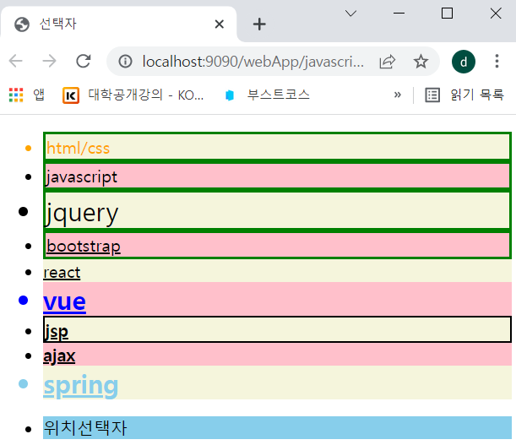Screen dimensions: 516x445
Task: Bookmark this page with the star icon
Action: click(421, 62)
